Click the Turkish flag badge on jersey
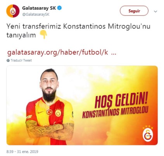Screen dimensions: 164x156 click(49, 112)
